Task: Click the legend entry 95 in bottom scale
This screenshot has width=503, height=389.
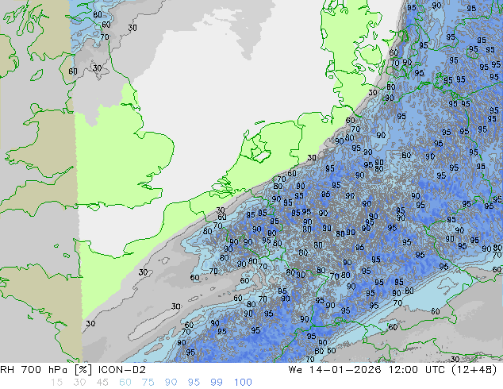Action: [x=194, y=383]
